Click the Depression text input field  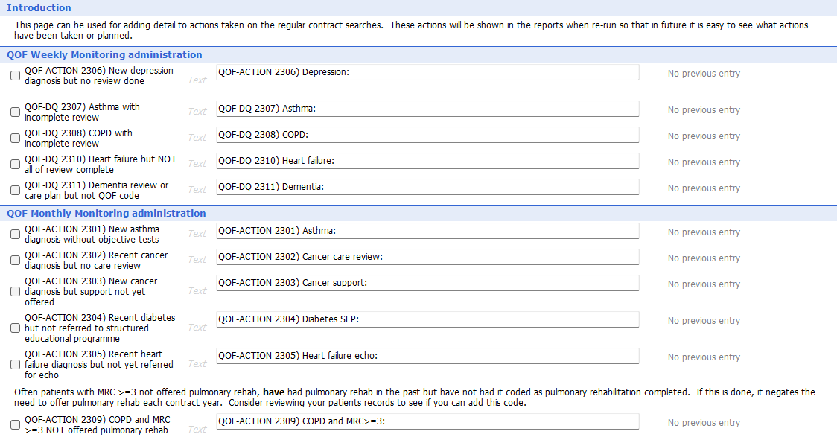pyautogui.click(x=427, y=72)
